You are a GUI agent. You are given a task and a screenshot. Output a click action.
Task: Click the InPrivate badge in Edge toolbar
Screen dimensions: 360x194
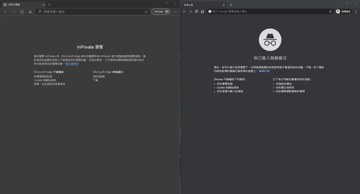pyautogui.click(x=160, y=11)
